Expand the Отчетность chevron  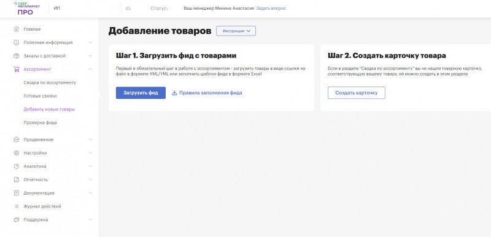tap(90, 180)
